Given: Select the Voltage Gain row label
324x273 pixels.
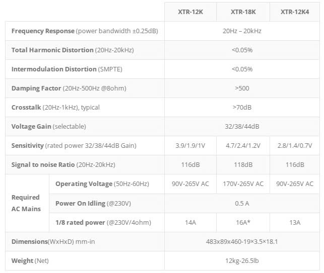Looking at the screenshot, I should pyautogui.click(x=48, y=127).
